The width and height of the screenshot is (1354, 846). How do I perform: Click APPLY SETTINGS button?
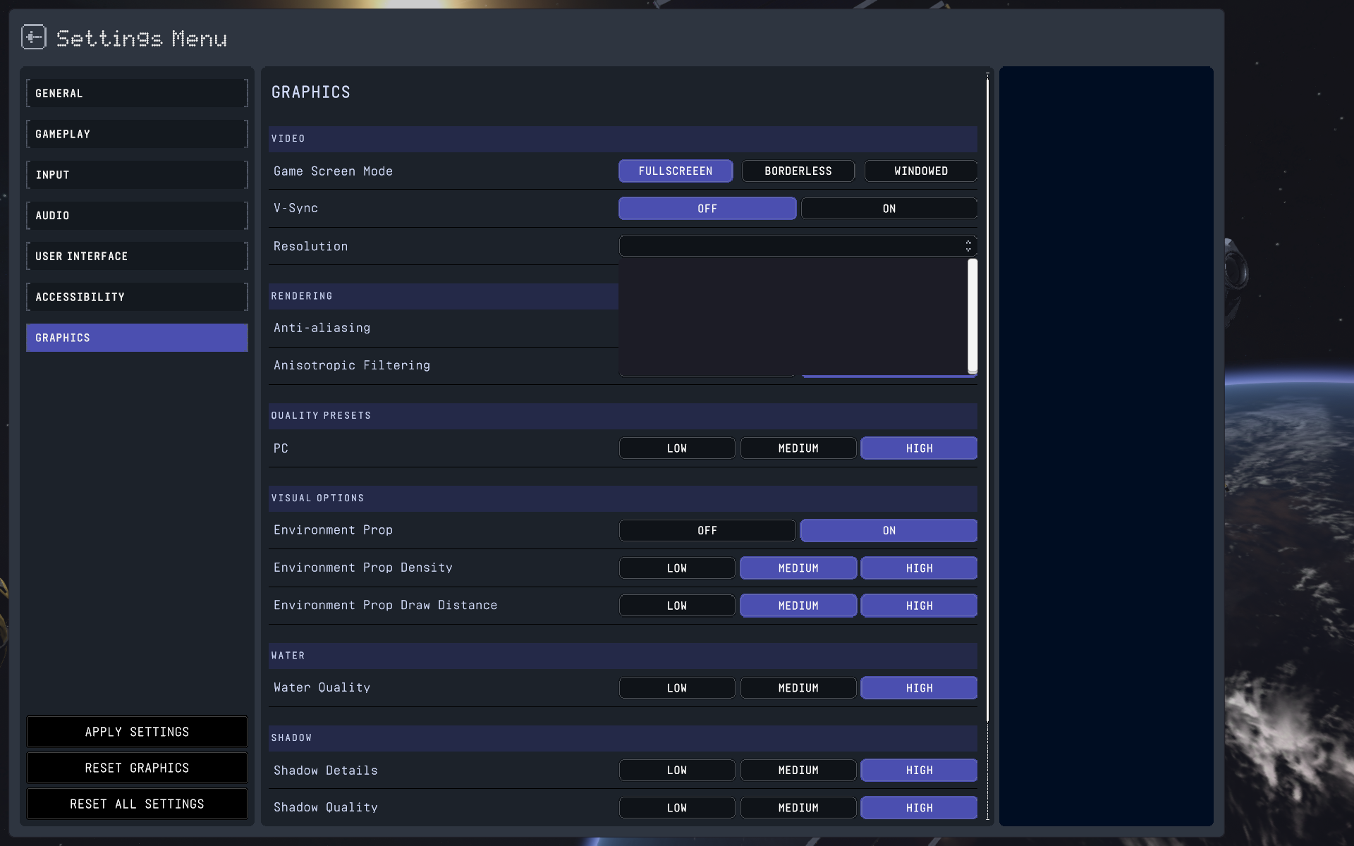[137, 731]
